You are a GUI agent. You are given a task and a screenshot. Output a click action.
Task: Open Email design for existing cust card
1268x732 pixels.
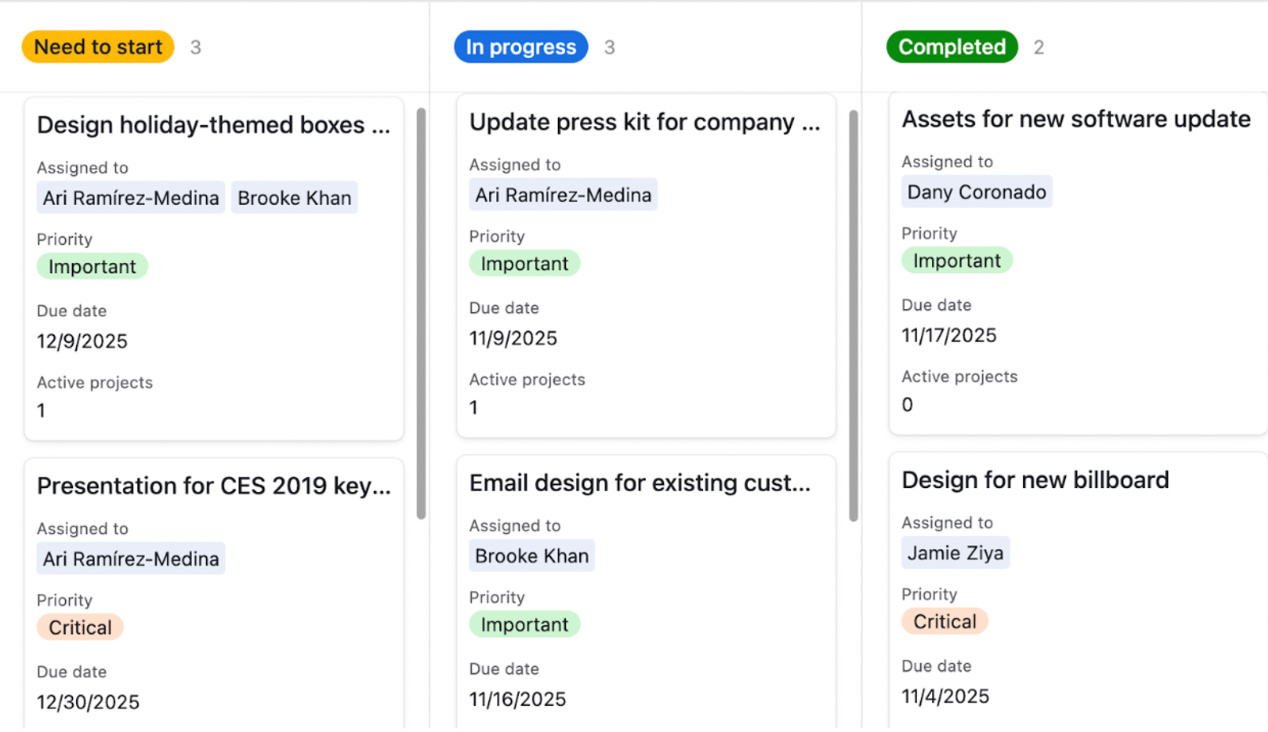640,482
